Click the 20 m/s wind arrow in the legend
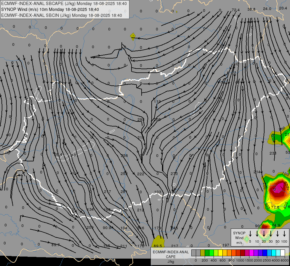 [x=264, y=233]
